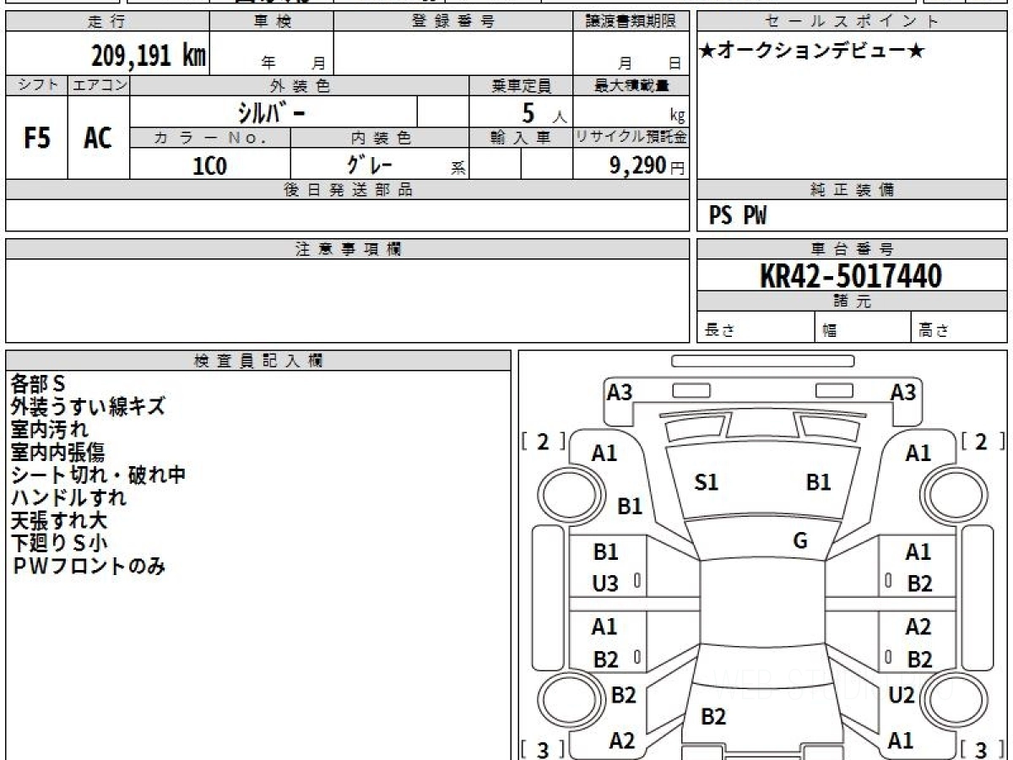Click the U3 dent mark on diagram

[x=605, y=584]
